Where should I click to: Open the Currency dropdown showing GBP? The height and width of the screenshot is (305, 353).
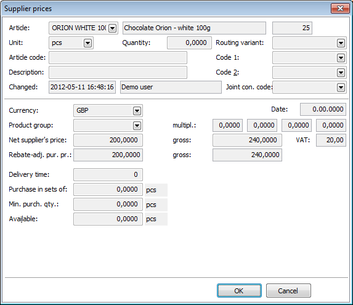pyautogui.click(x=137, y=111)
